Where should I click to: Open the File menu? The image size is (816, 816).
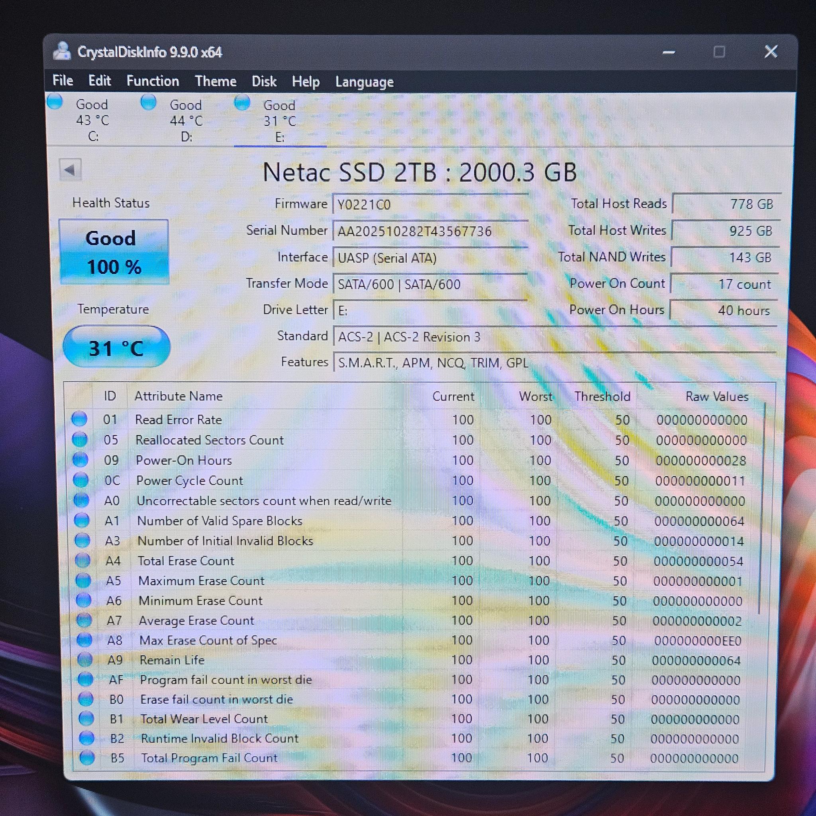point(63,80)
